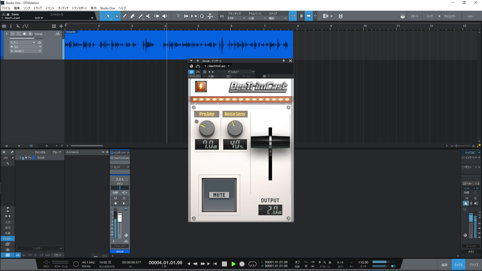Viewport: 482px width, 271px height.
Task: Toggle the IQ input quantize button
Action: coord(222,16)
